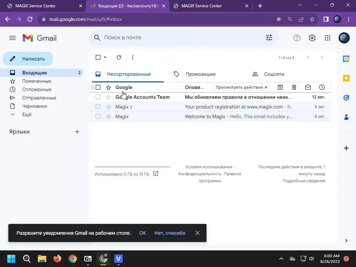Click the Написать compose button
The width and height of the screenshot is (356, 267).
click(x=28, y=59)
